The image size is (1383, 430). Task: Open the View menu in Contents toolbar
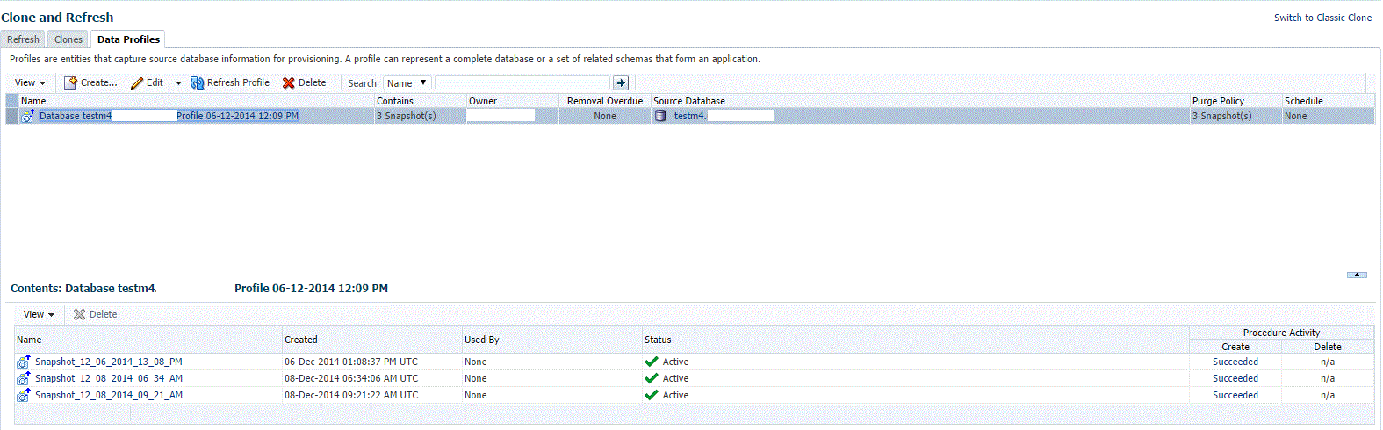click(x=39, y=314)
